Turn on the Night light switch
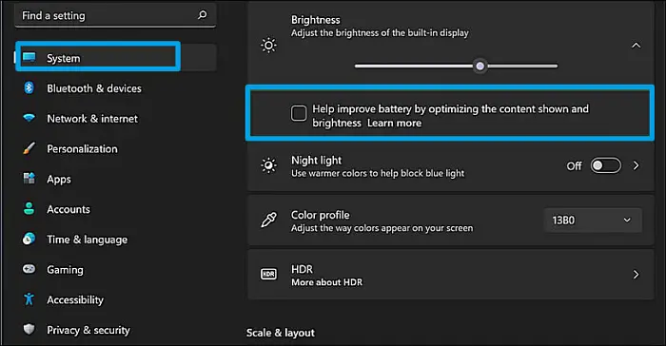This screenshot has width=666, height=346. click(x=606, y=165)
